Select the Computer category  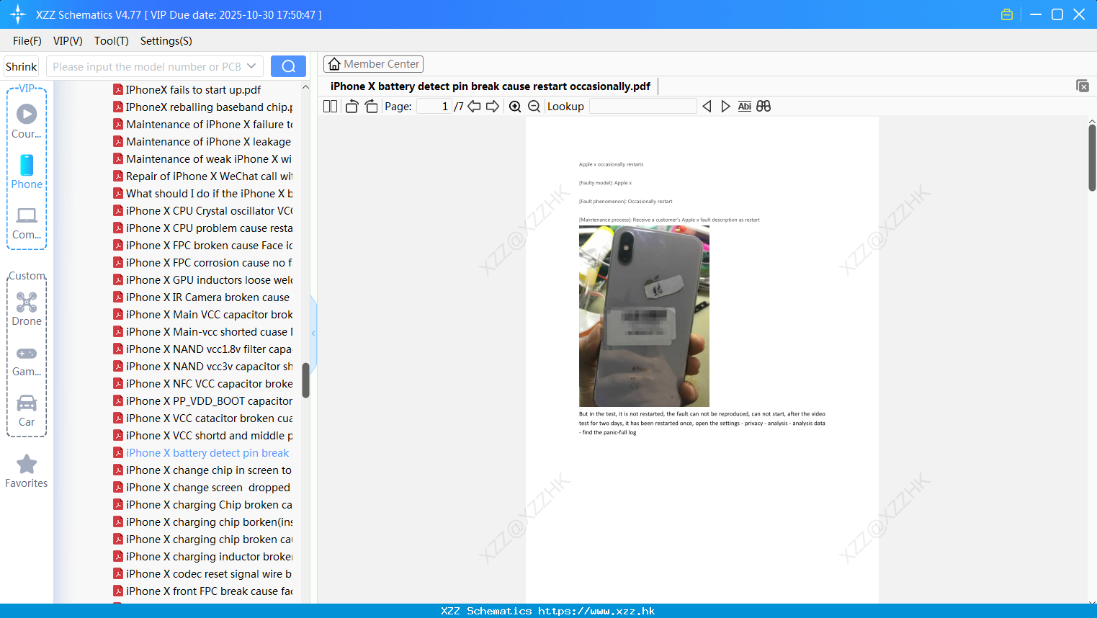coord(27,223)
